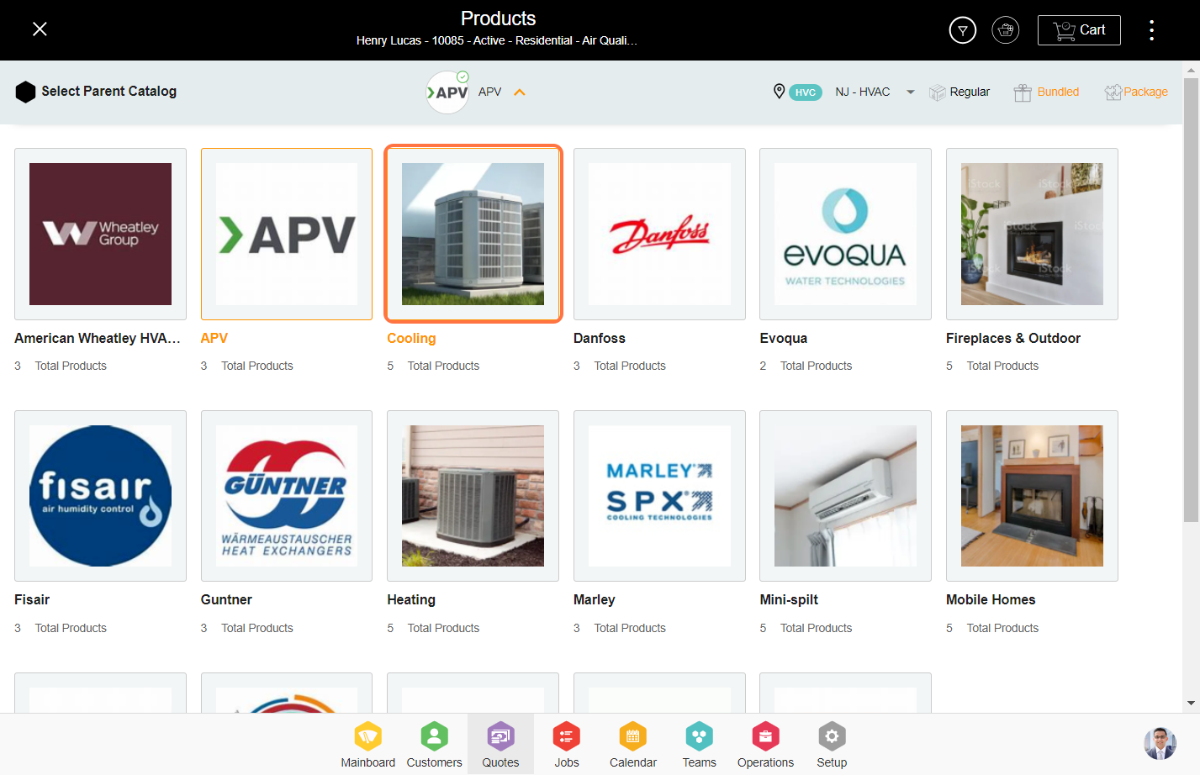This screenshot has width=1200, height=775.
Task: Click the Fisair title text
Action: point(32,599)
